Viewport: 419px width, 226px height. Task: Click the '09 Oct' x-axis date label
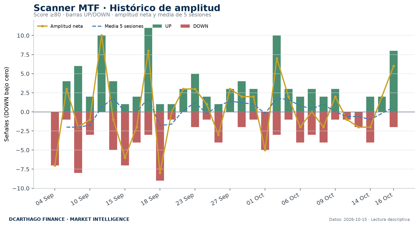point(326,199)
